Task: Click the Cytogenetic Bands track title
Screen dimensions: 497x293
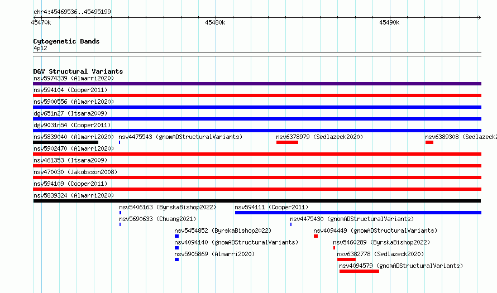Action: point(66,41)
